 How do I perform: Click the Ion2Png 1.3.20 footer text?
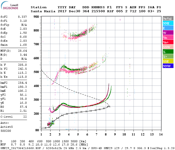point(162,148)
